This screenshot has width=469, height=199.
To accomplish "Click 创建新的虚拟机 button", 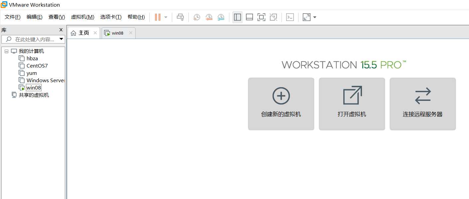I will [281, 104].
